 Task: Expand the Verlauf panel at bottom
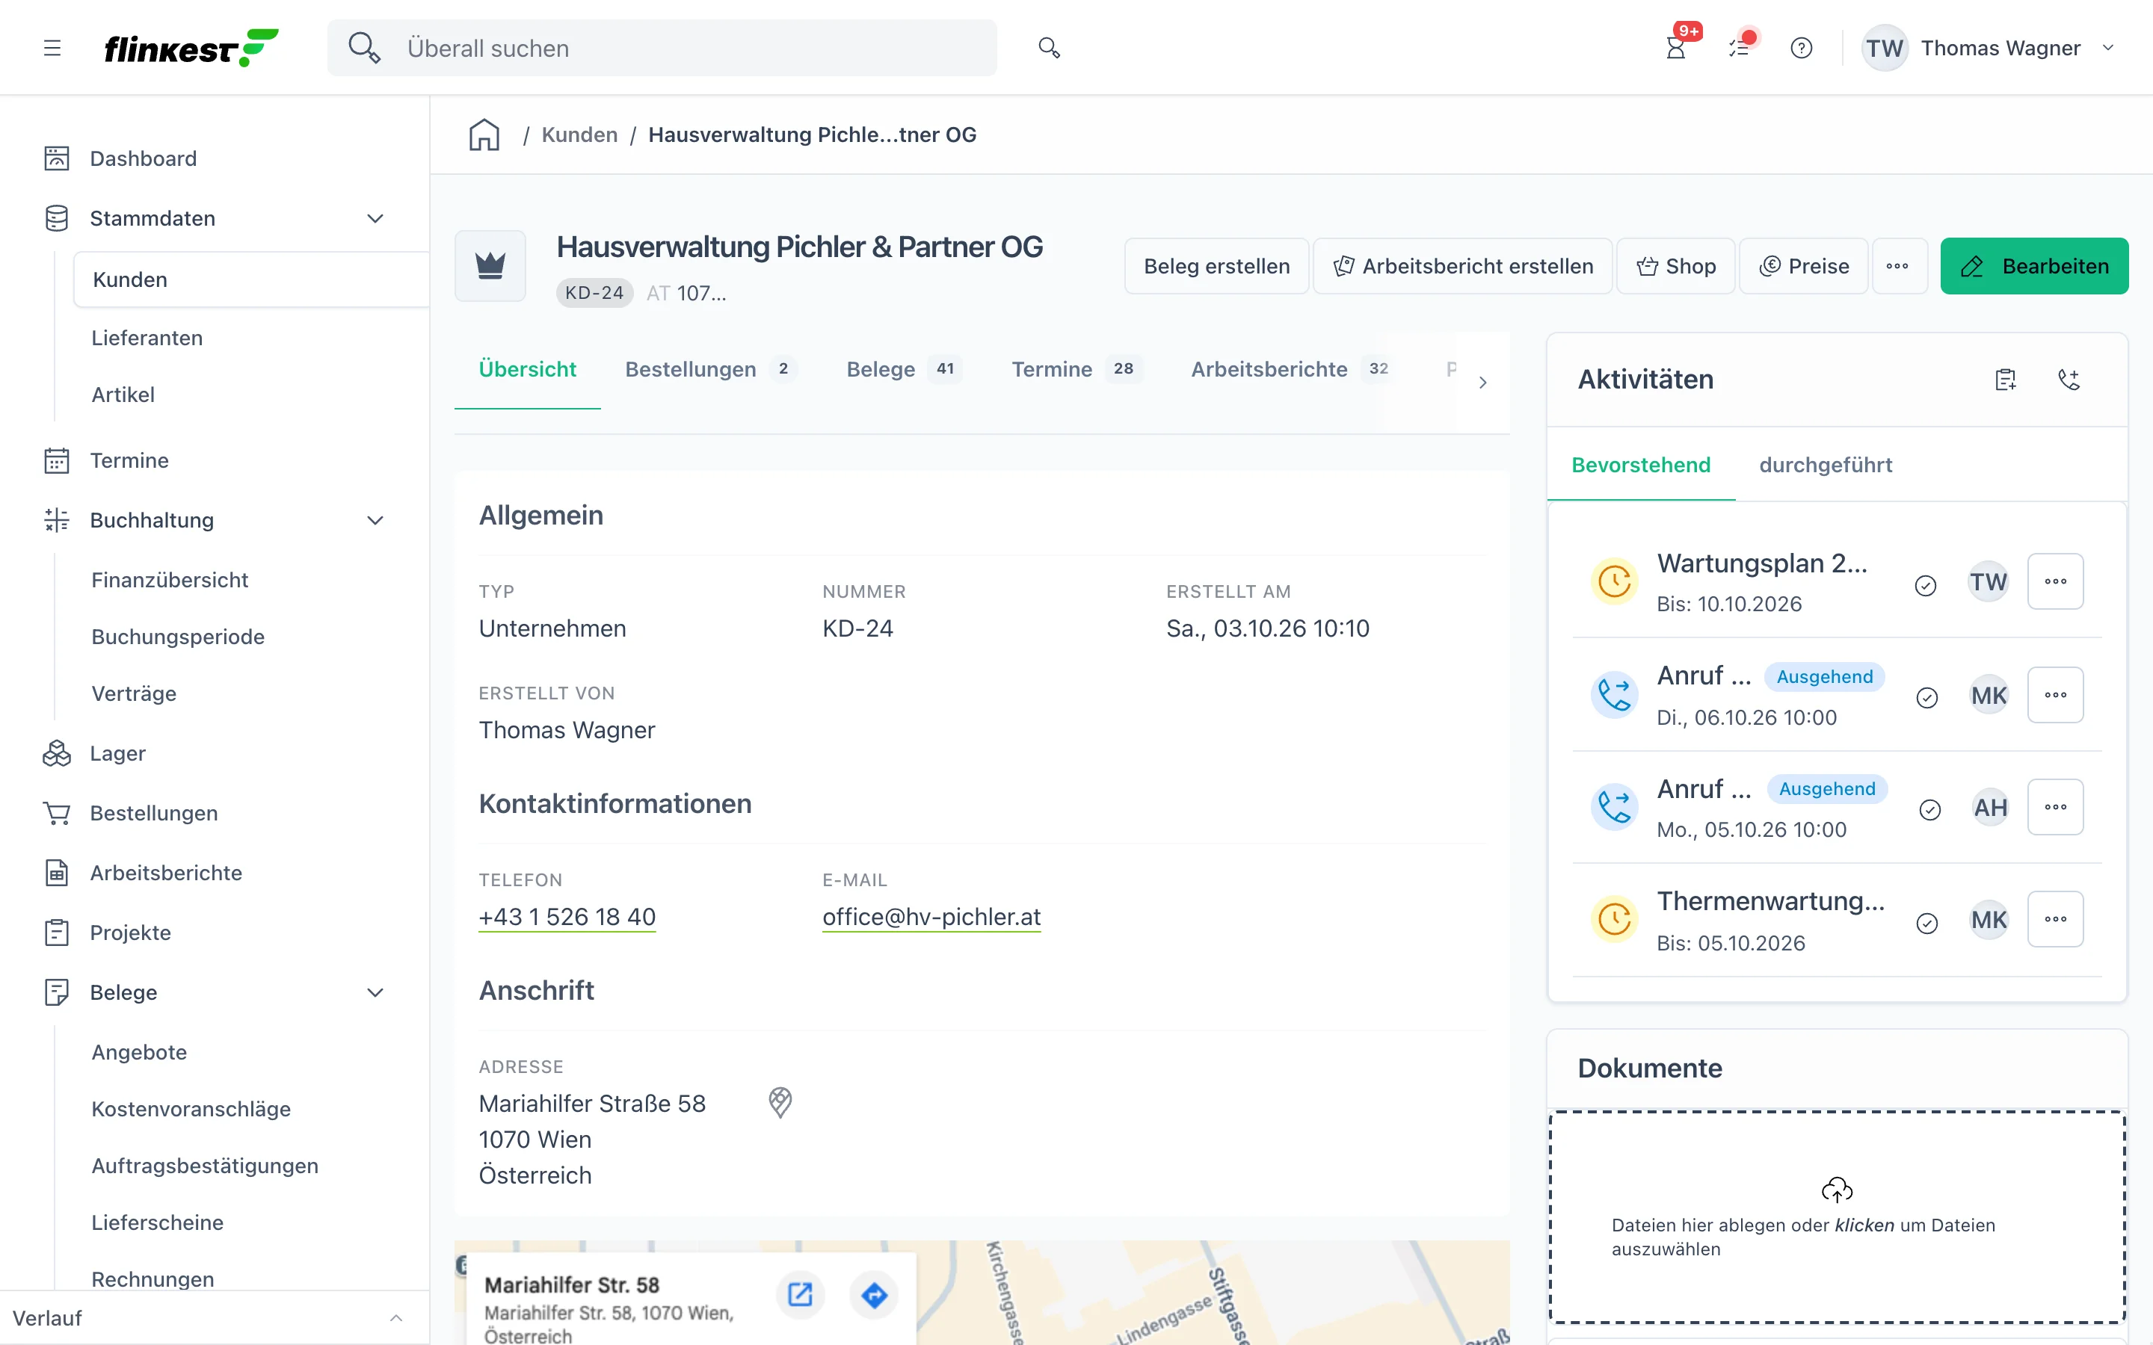coord(397,1318)
